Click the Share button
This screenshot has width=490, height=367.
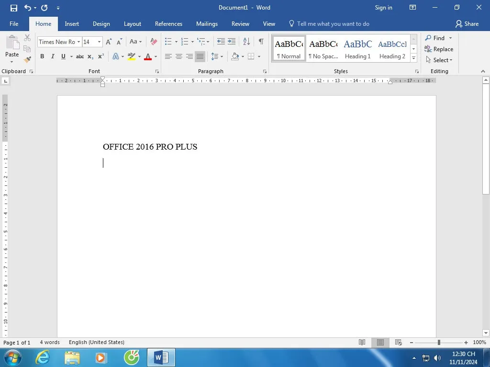467,24
